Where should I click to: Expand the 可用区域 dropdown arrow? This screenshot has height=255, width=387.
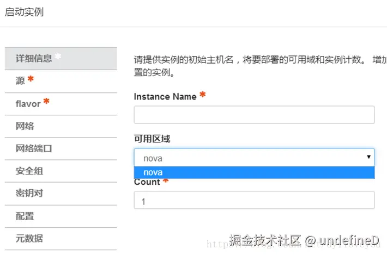(368, 158)
